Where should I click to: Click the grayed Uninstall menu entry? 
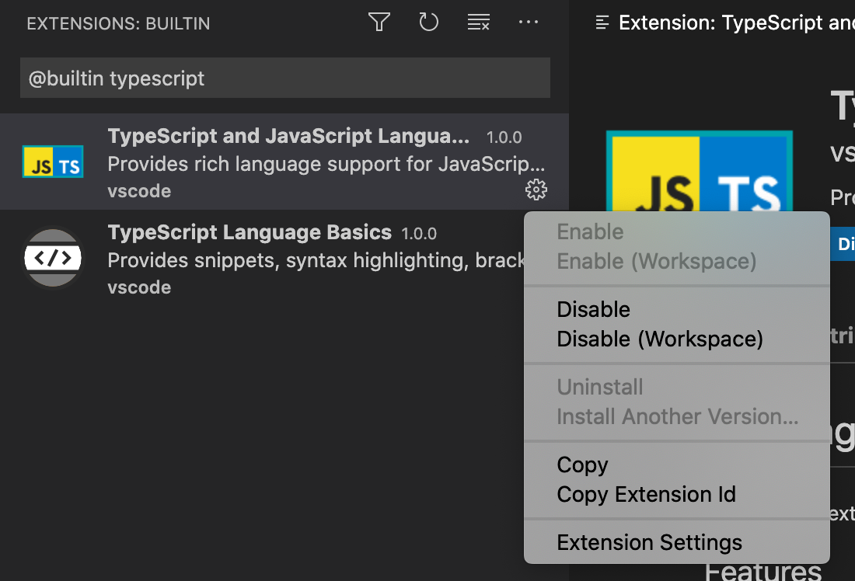tap(600, 388)
